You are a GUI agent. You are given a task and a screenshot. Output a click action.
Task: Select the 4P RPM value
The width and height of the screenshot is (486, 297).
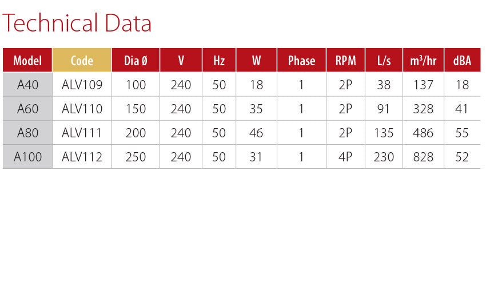345,157
